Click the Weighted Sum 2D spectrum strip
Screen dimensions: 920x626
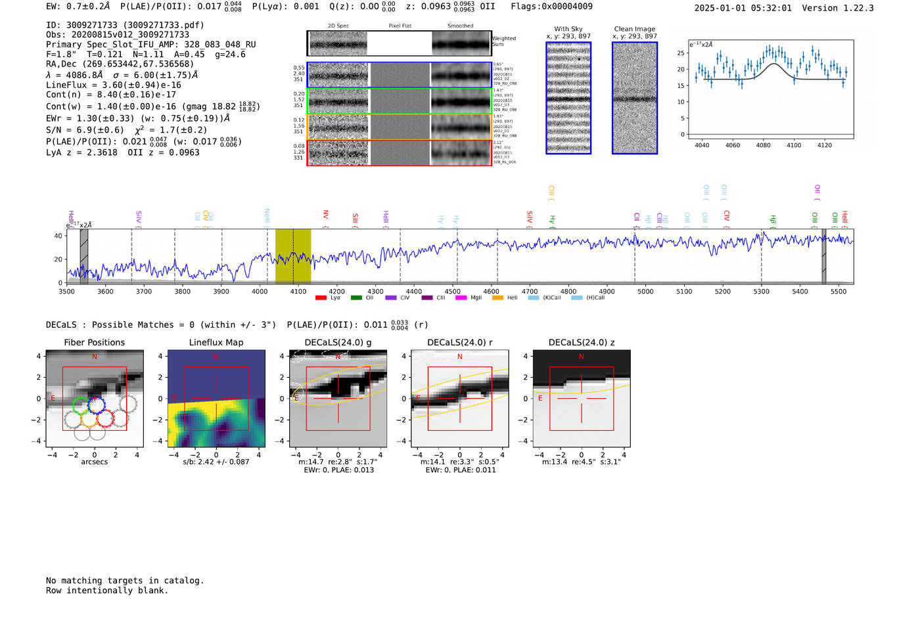tap(400, 43)
